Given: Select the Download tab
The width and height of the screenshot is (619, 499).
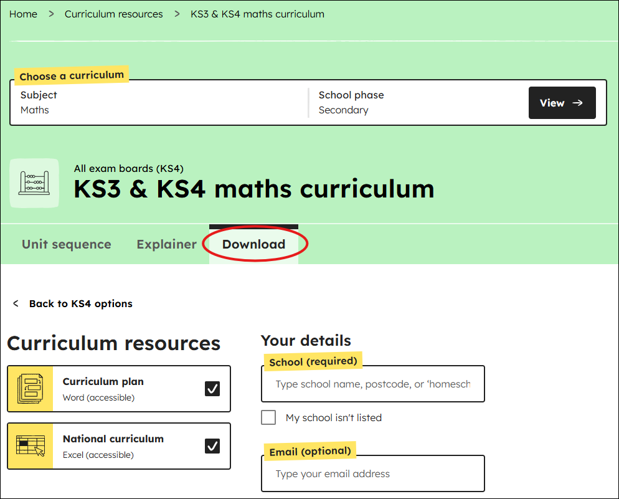Looking at the screenshot, I should pos(253,244).
